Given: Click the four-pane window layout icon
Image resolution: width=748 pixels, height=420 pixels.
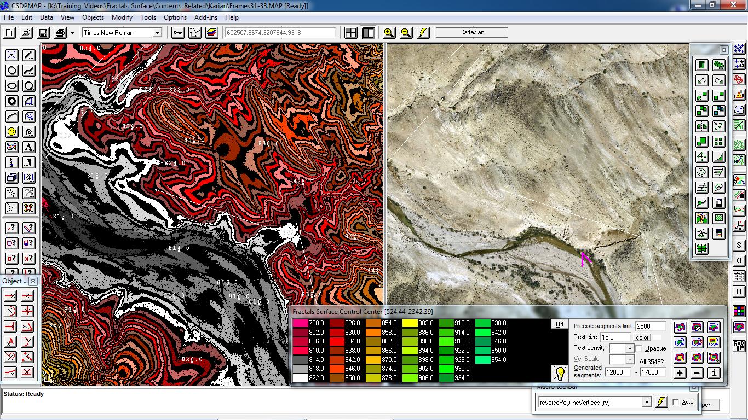Looking at the screenshot, I should 351,33.
